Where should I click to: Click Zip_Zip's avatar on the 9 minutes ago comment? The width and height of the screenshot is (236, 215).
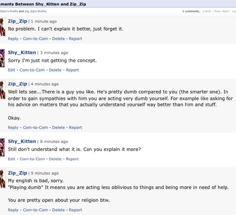(2, 179)
